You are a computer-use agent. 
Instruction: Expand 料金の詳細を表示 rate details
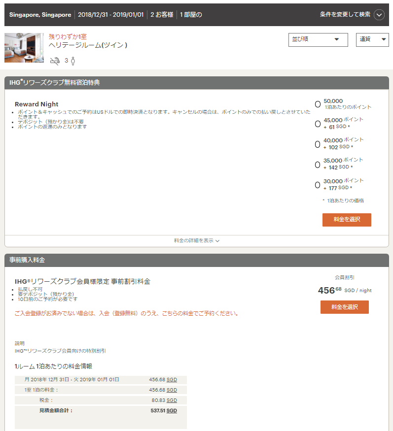point(196,241)
